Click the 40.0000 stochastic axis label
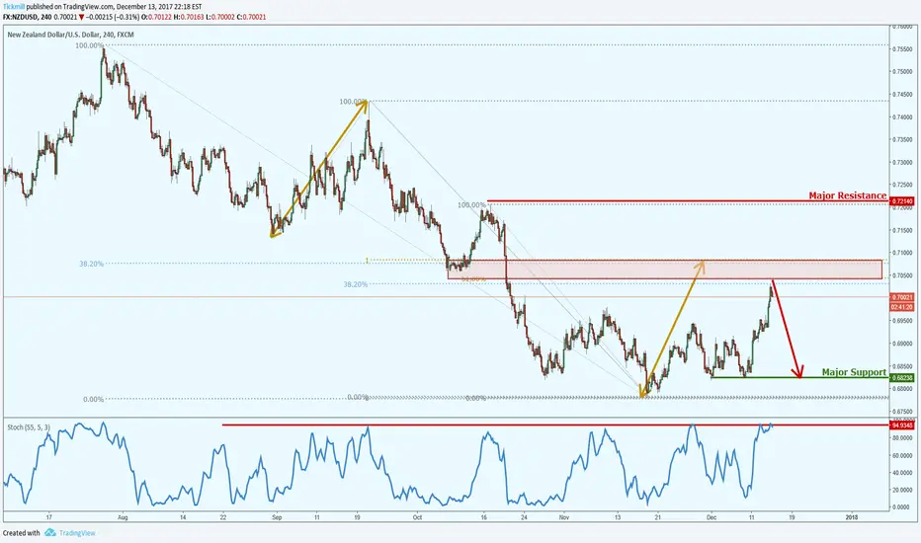The image size is (921, 543). [x=902, y=473]
